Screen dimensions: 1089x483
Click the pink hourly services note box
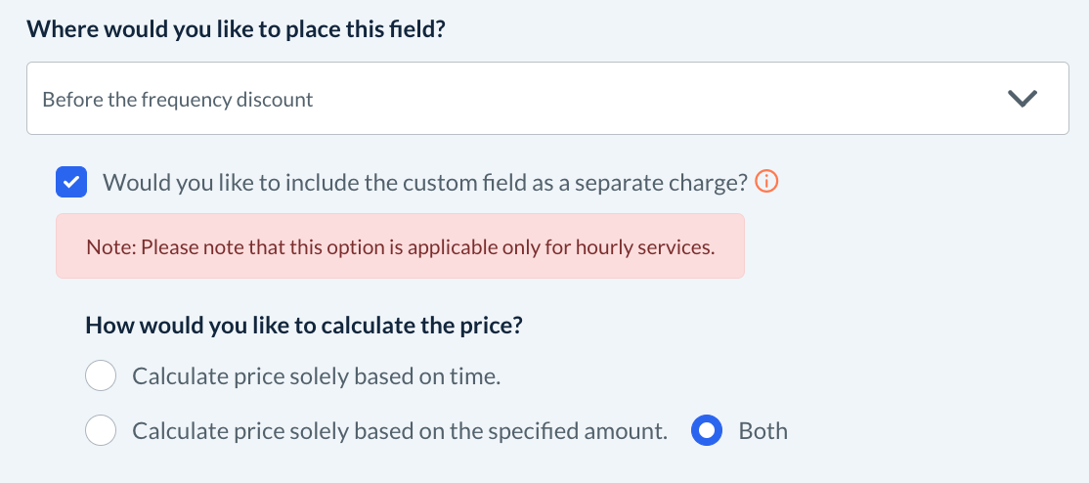tap(400, 246)
